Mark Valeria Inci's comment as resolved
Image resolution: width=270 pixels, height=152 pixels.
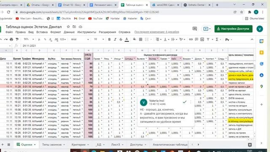(184, 102)
